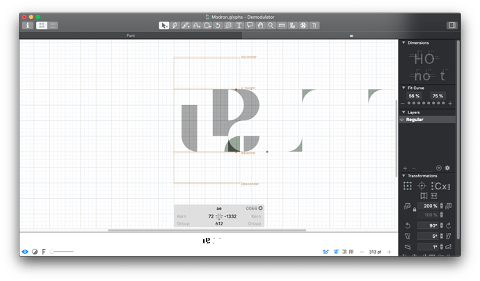Toggle the scale proportion lock
Viewport: 480px width, 281px height.
(x=414, y=209)
